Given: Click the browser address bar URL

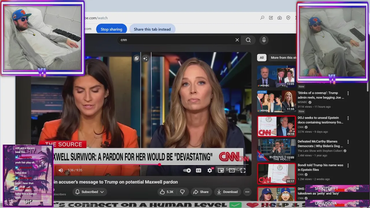Looking at the screenshot, I should pos(96,18).
